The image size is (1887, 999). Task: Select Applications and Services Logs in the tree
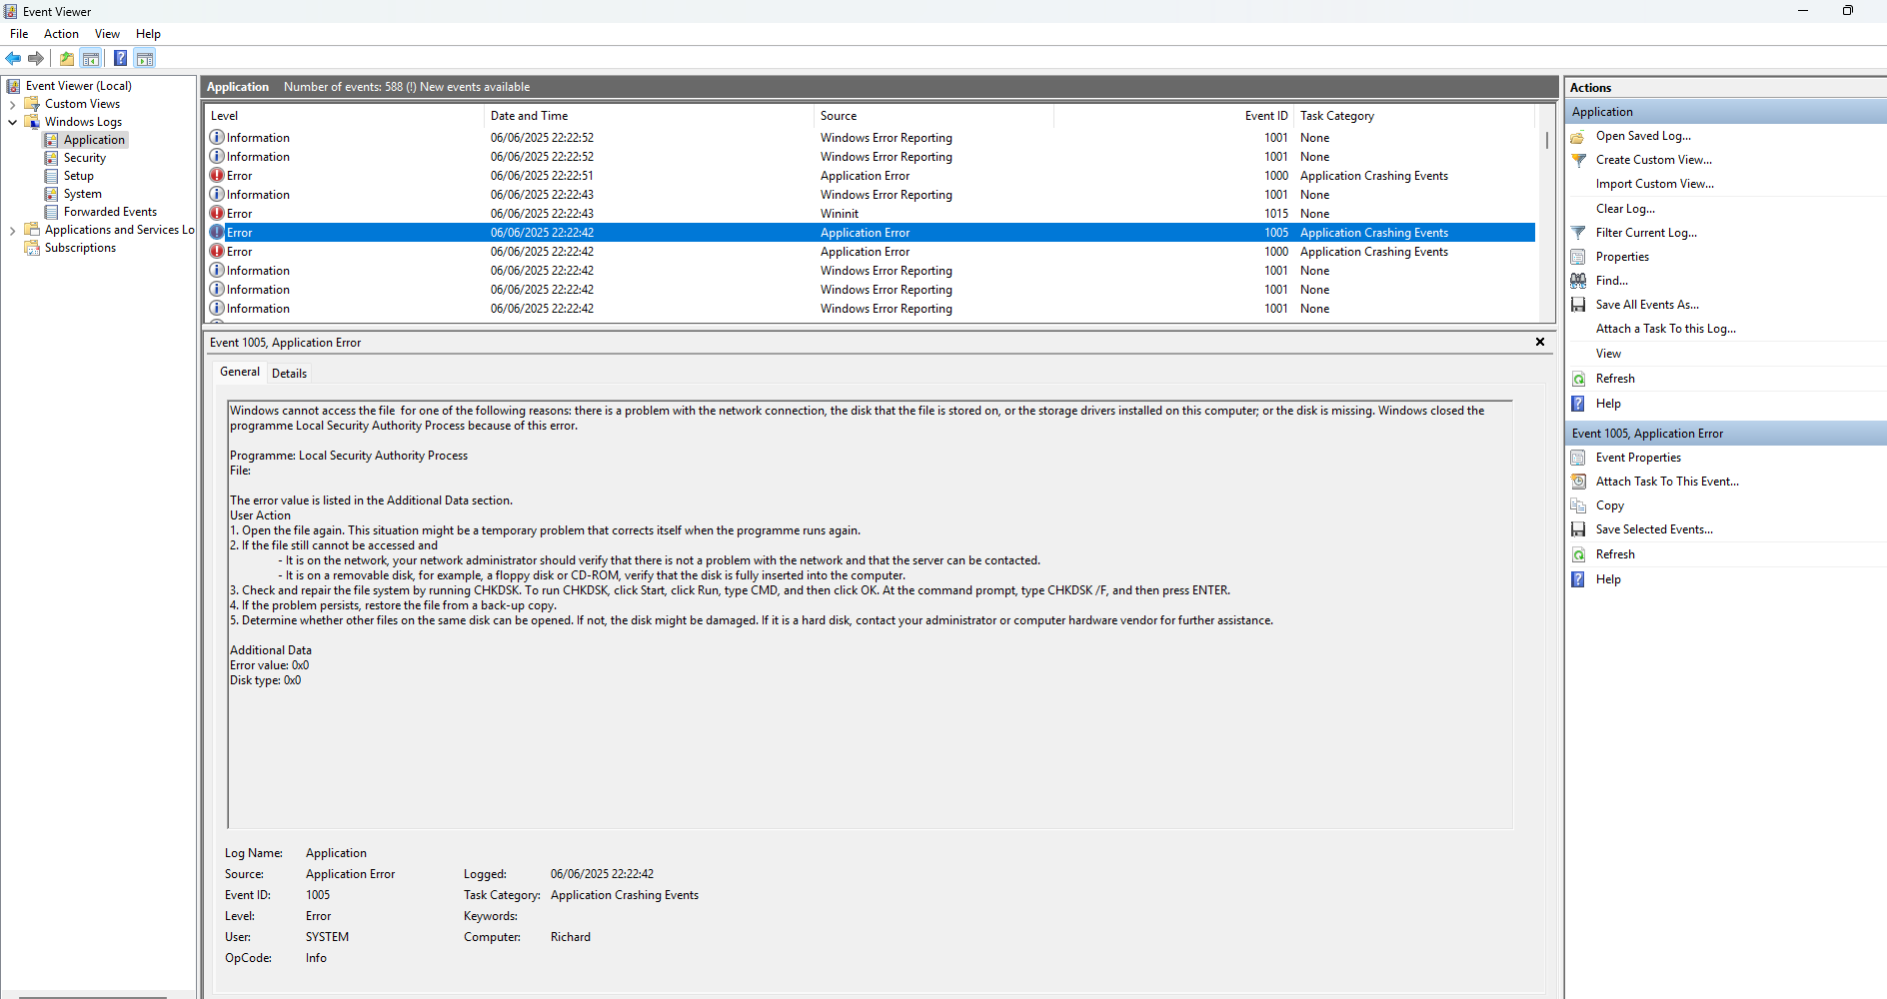pos(120,230)
